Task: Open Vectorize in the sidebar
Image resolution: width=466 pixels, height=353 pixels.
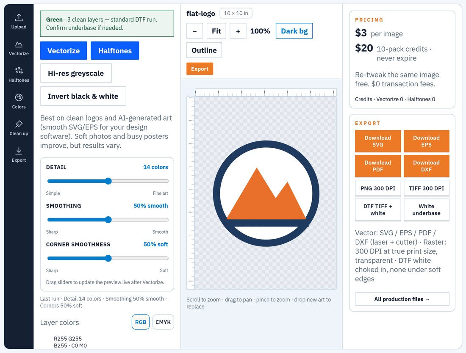Action: pos(19,48)
